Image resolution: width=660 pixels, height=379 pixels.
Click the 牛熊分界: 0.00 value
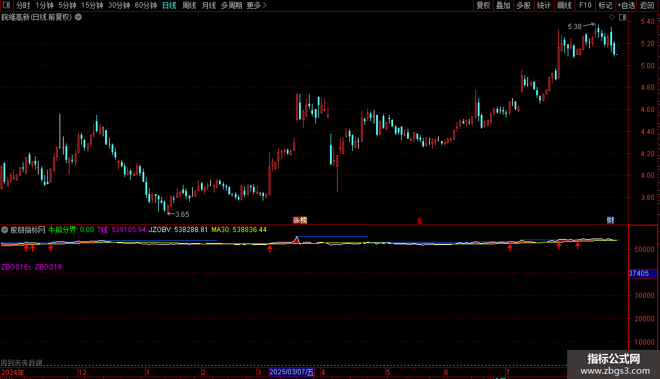coord(71,230)
